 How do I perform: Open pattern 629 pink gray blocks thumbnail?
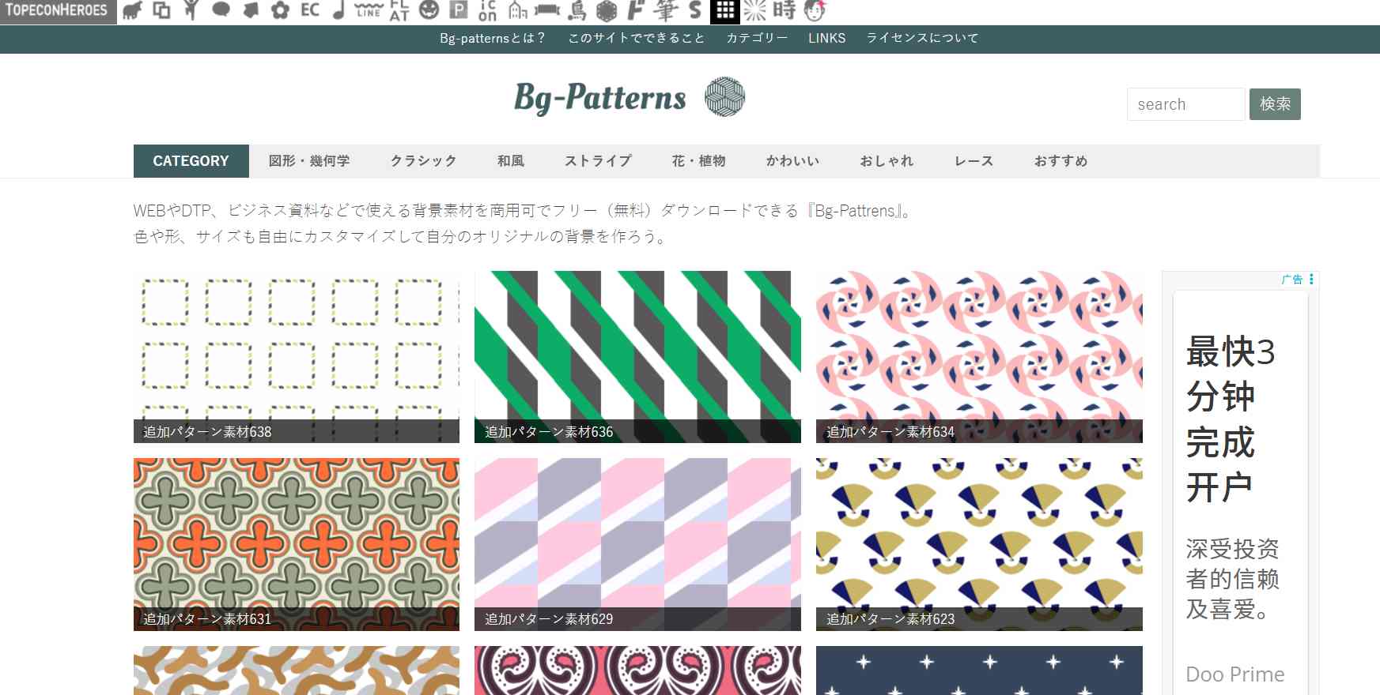tap(637, 544)
